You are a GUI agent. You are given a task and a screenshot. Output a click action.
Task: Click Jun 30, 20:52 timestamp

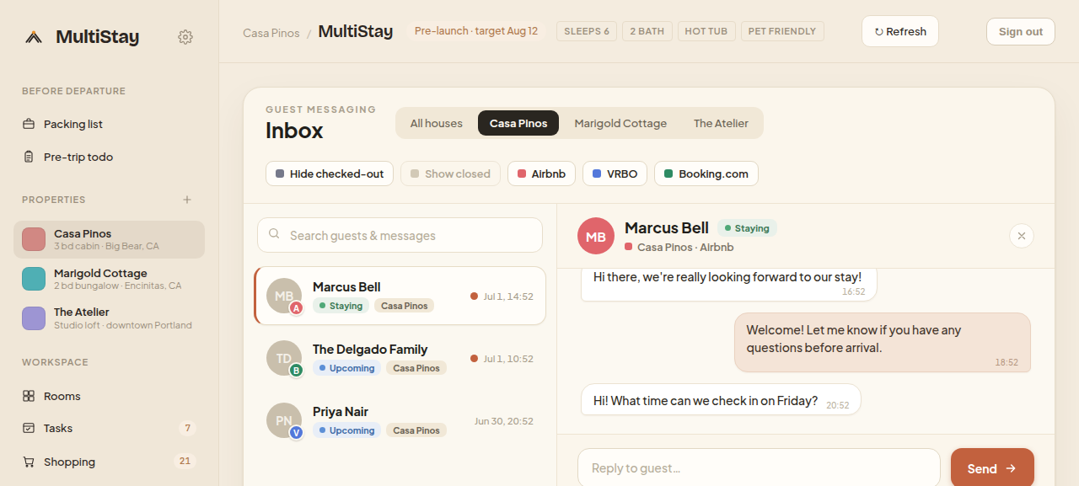[504, 421]
